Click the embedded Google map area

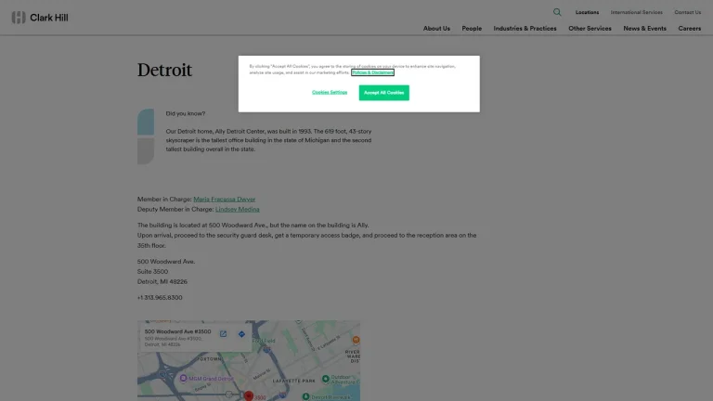tap(249, 360)
